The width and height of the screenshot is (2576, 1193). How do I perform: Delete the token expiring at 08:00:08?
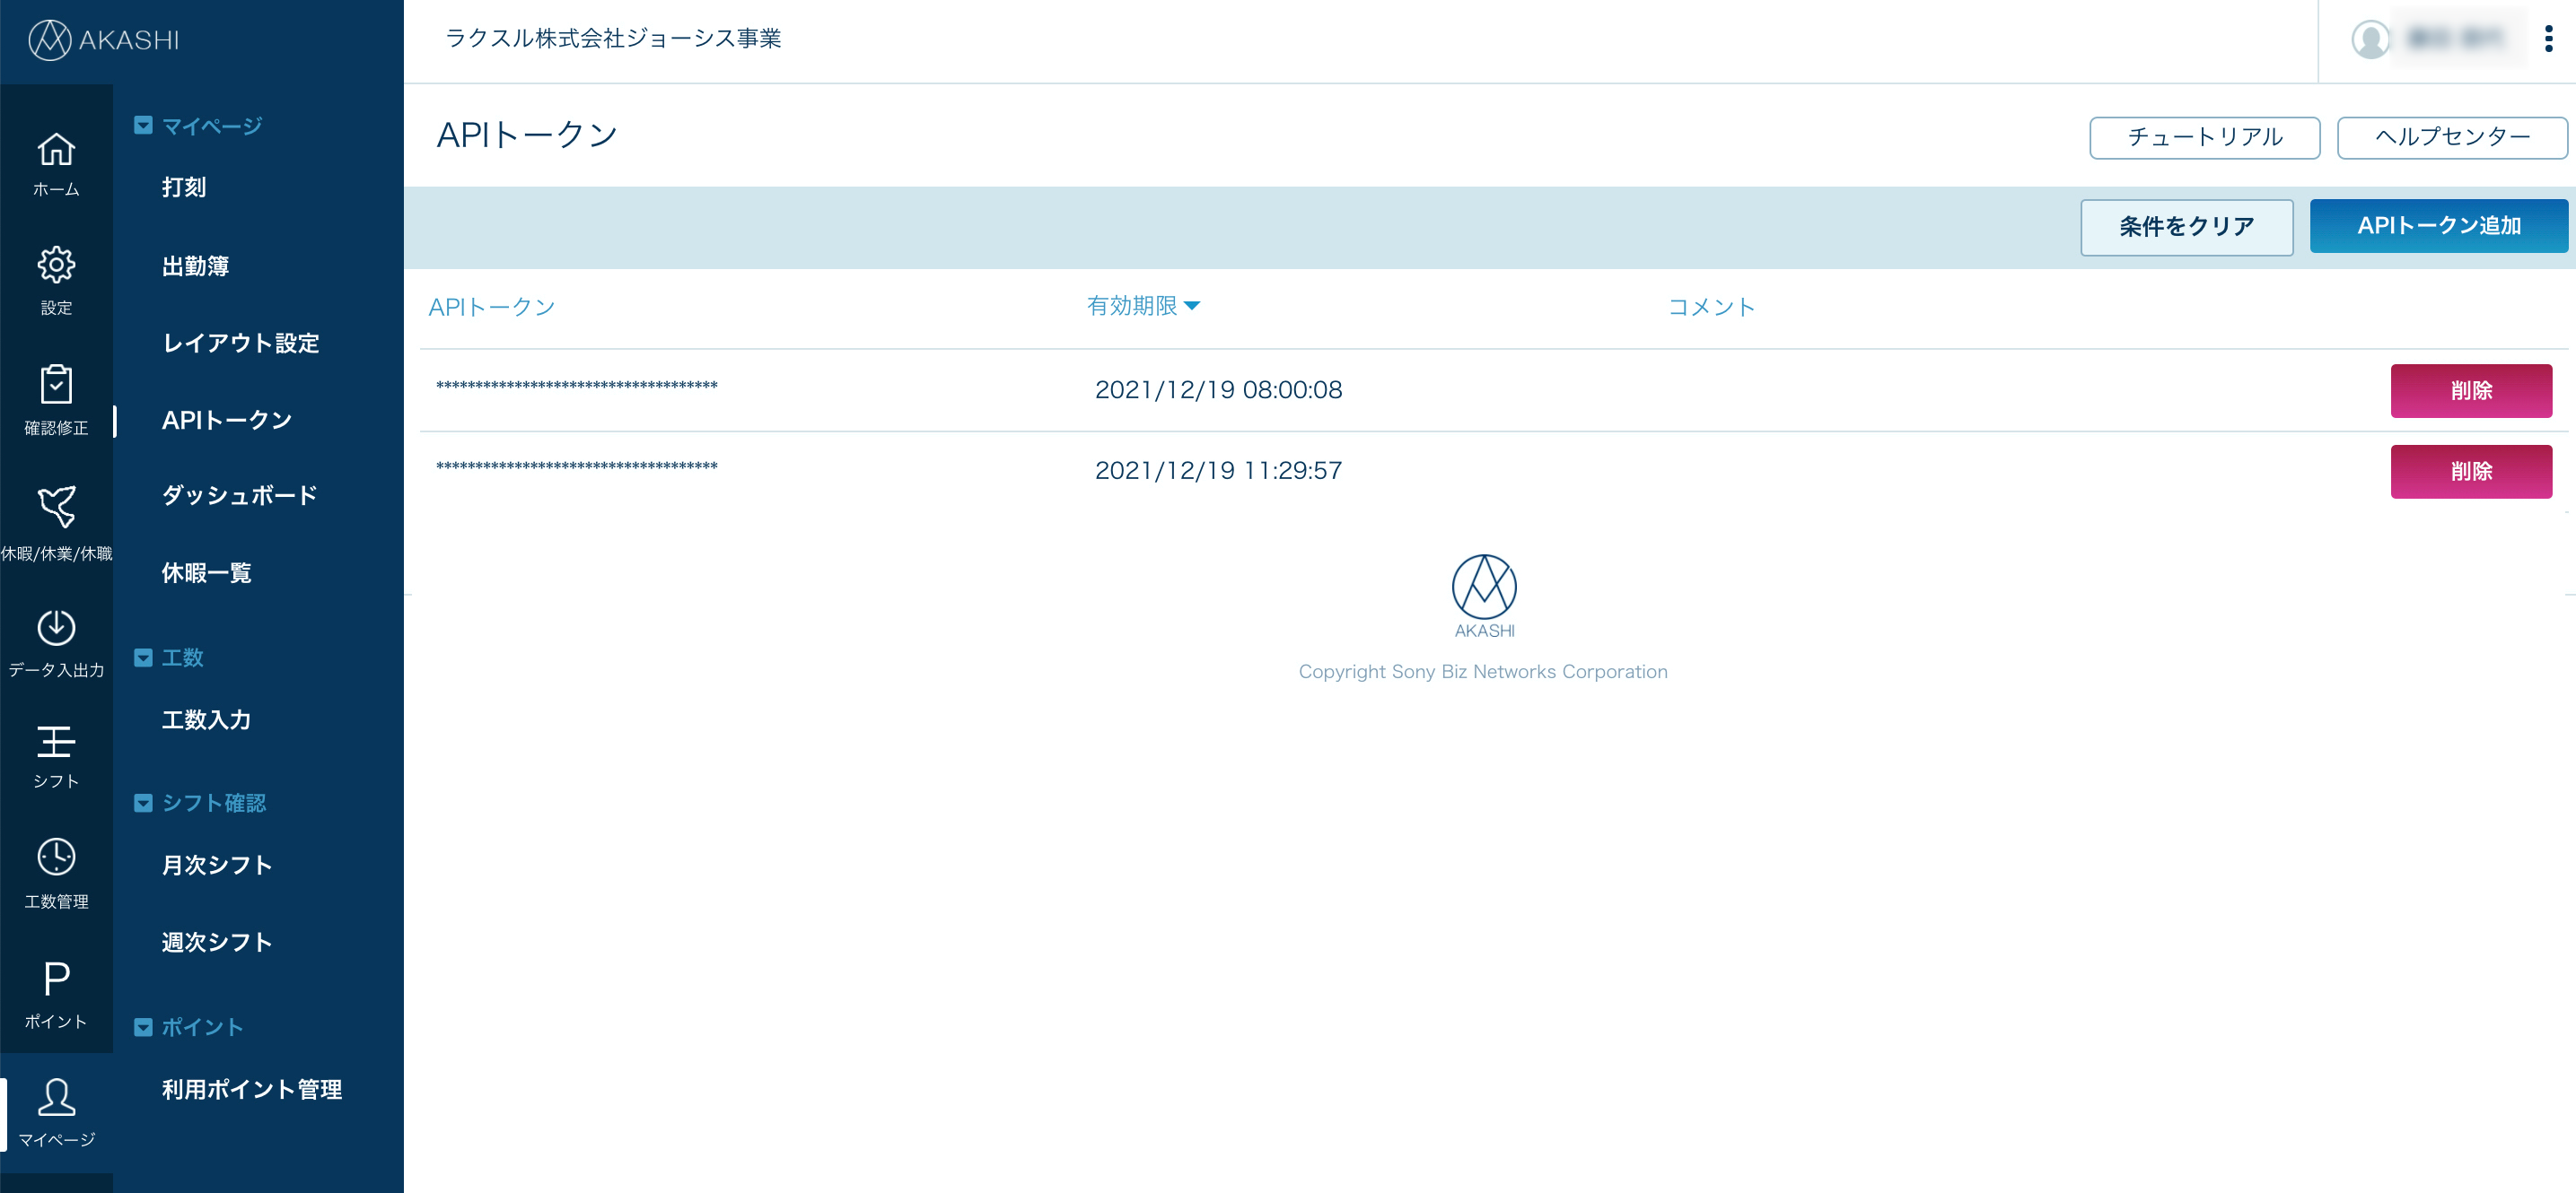point(2470,391)
